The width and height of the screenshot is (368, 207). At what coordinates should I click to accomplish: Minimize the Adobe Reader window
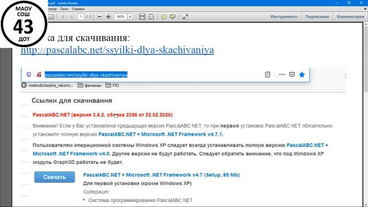click(337, 3)
